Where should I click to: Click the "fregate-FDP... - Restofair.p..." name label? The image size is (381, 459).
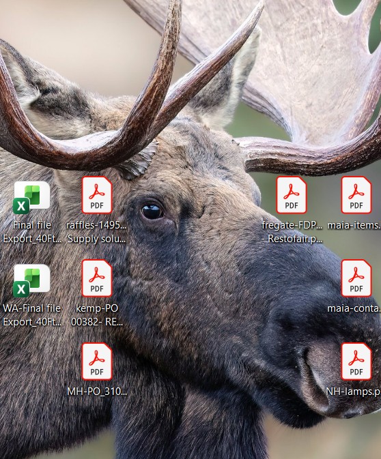point(292,232)
